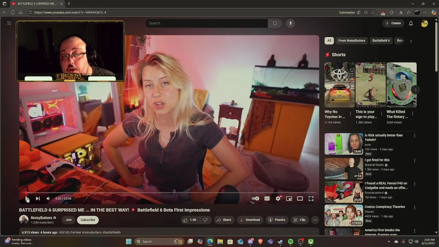This screenshot has height=247, width=439.
Task: Open a new browser tab
Action: [x=69, y=3]
